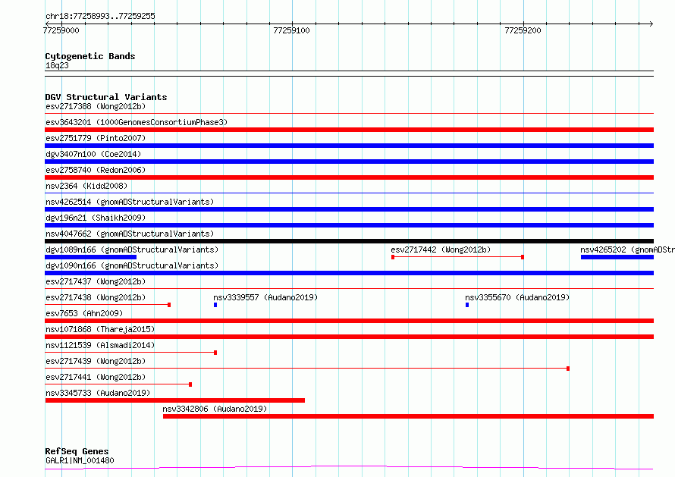Click the red esv7653 variant bar
675x477 pixels.
tap(349, 321)
